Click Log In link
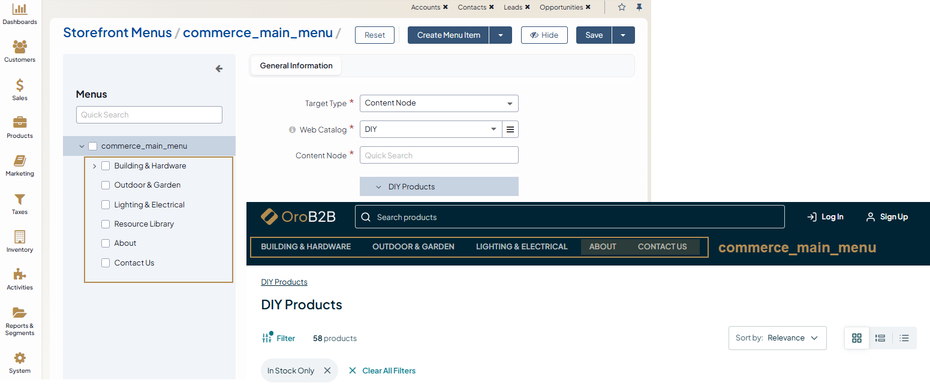Viewport: 930px width, 392px height. pyautogui.click(x=825, y=217)
